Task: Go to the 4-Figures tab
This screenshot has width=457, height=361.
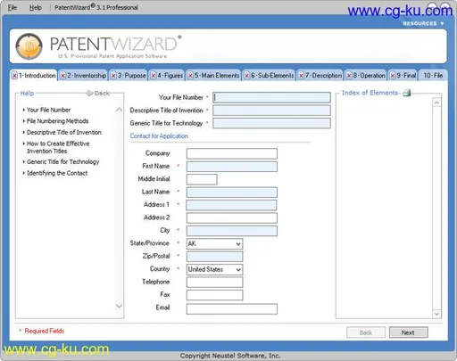Action: (167, 76)
